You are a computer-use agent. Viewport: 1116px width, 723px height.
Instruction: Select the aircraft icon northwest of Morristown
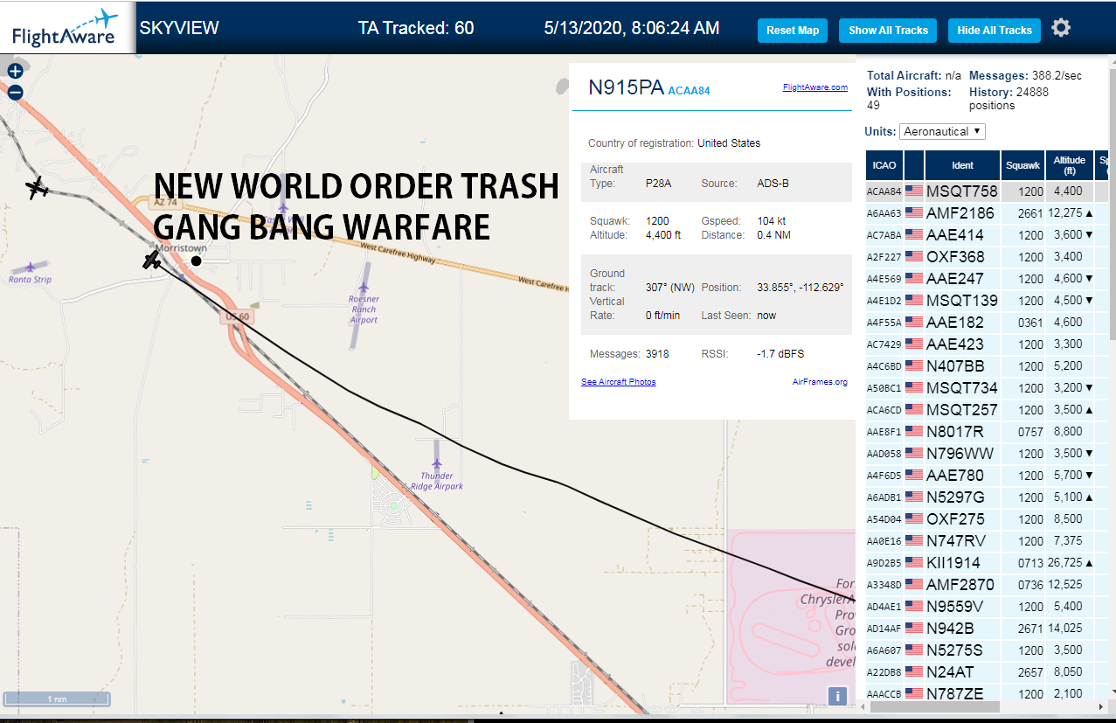coord(37,187)
